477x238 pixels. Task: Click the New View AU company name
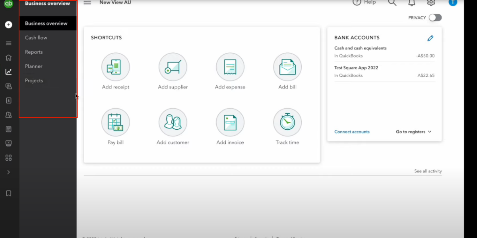point(115,2)
